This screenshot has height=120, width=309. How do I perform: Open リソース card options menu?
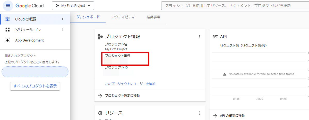coord(200,113)
